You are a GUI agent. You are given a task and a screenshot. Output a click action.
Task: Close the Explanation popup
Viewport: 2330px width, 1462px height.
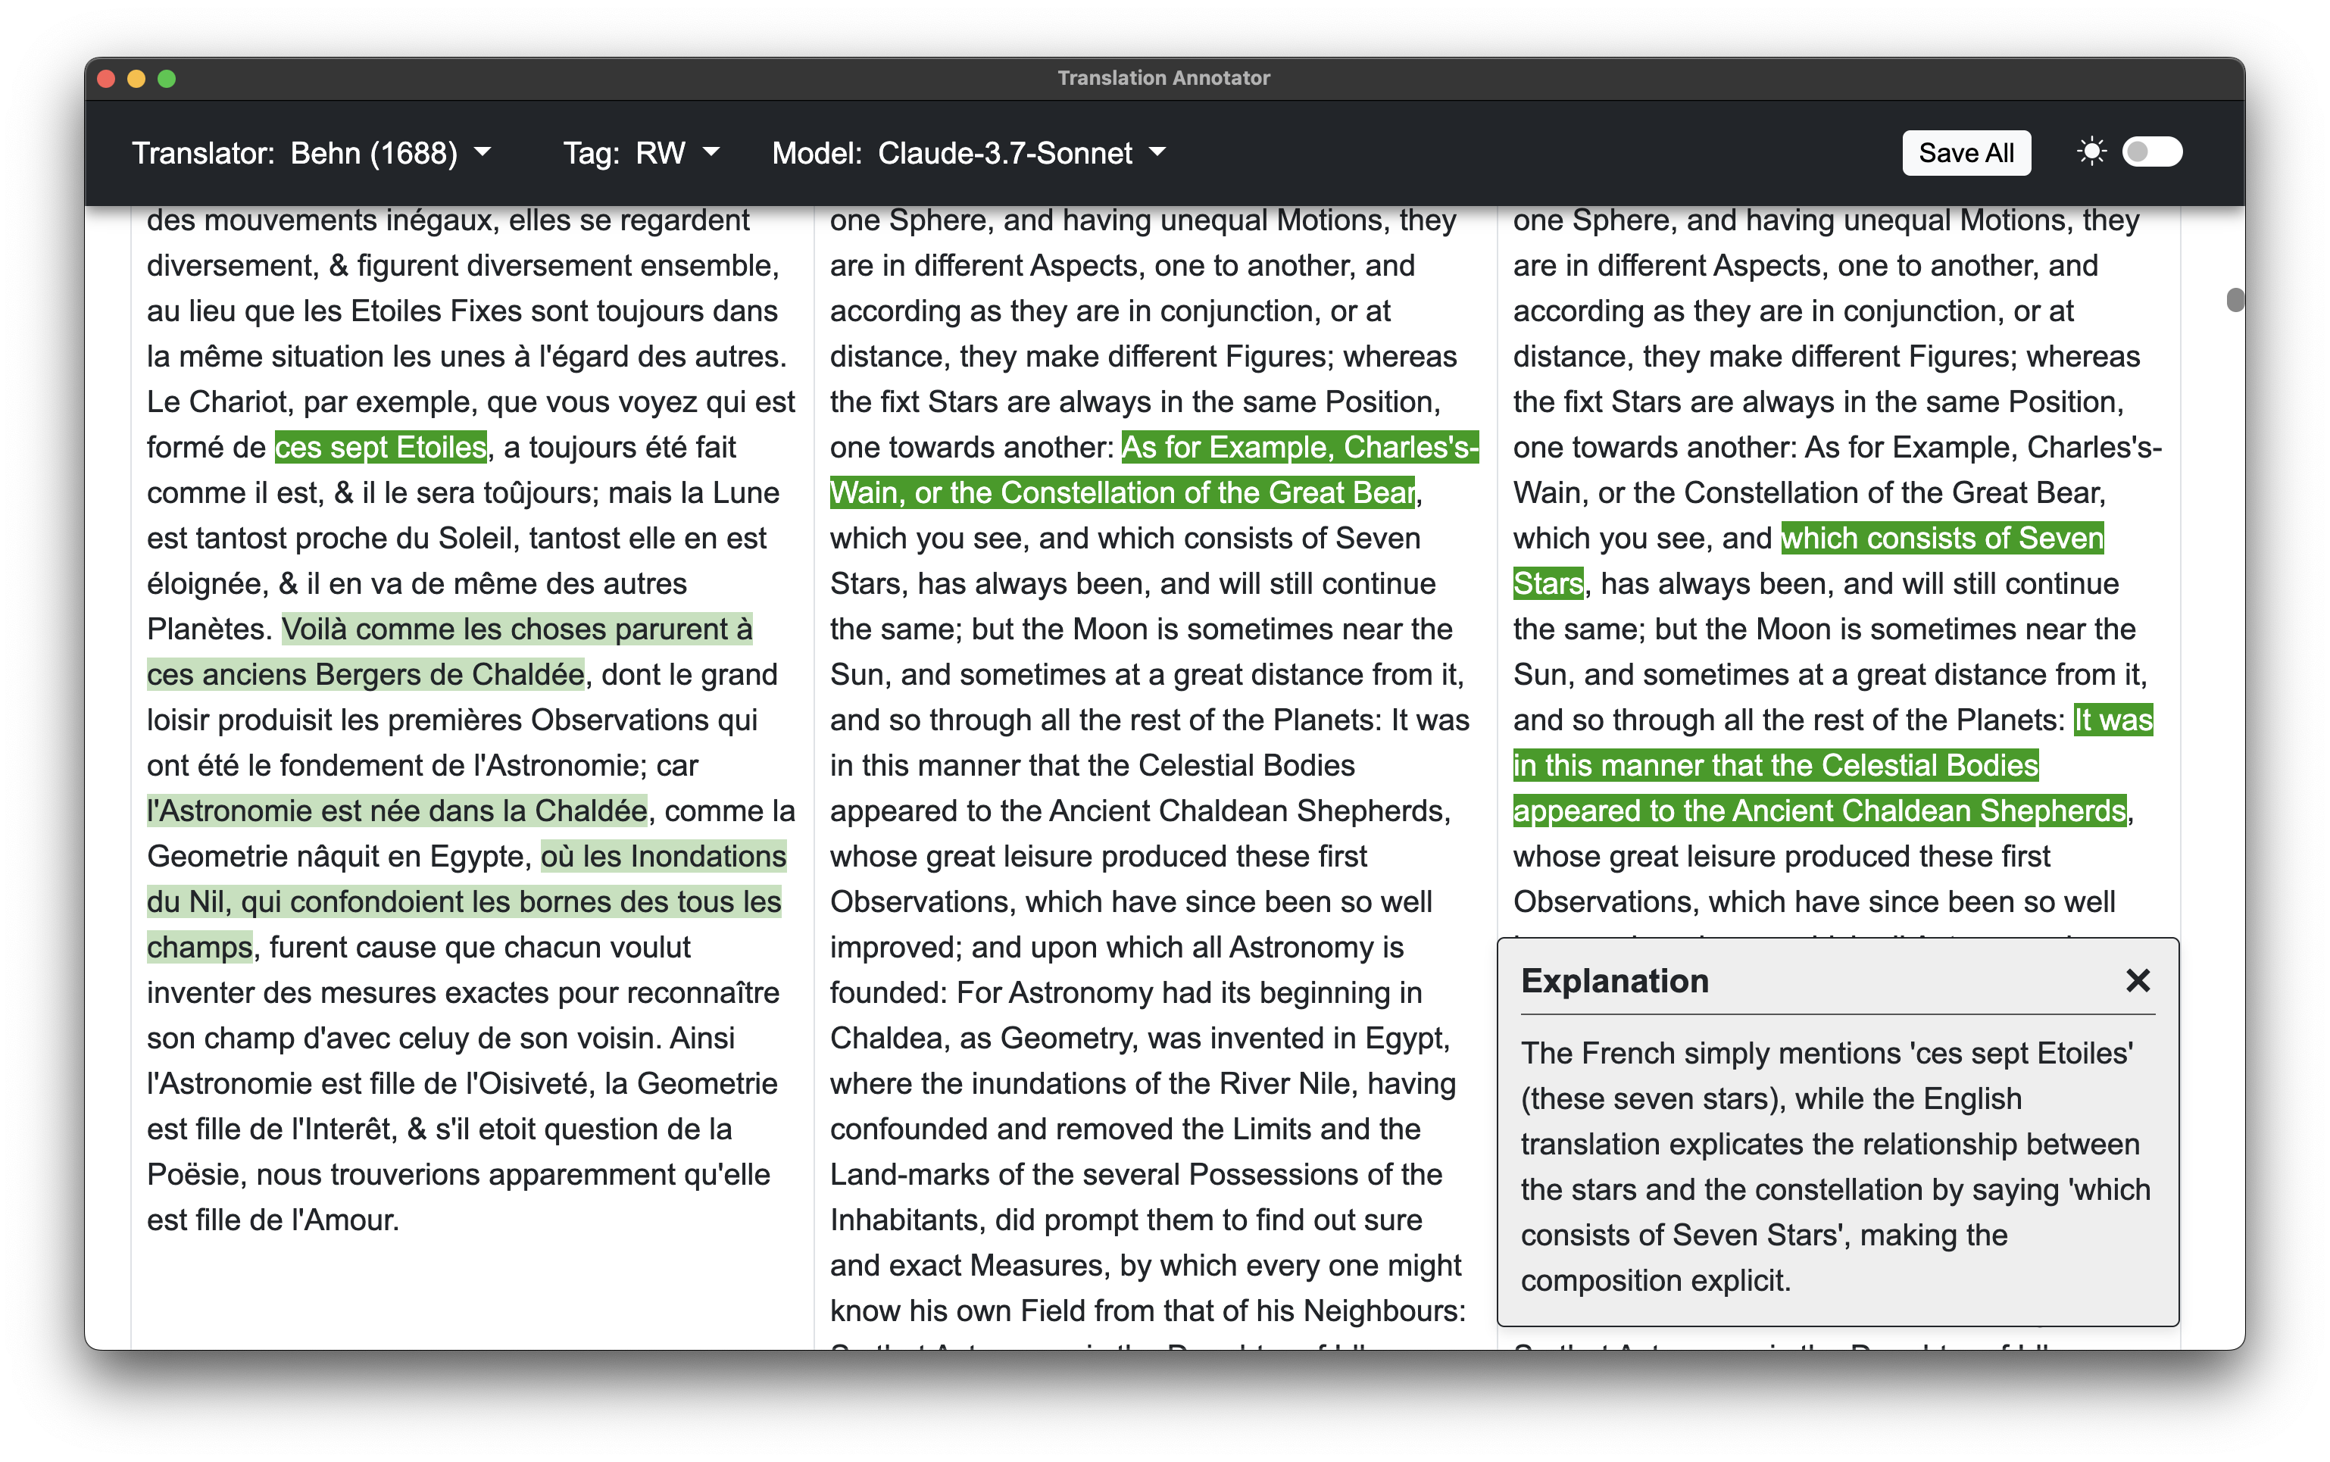click(x=2137, y=979)
